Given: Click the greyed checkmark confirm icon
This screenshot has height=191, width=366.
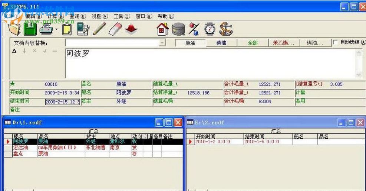Looking at the screenshot, I should coord(44,51).
